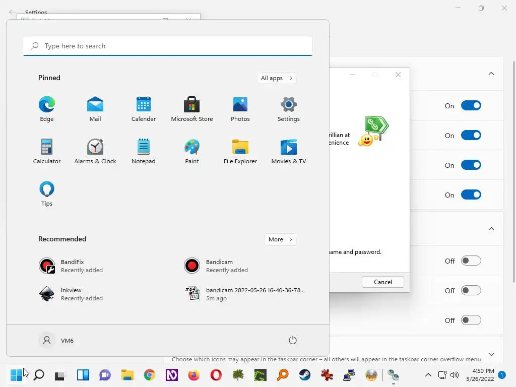516x387 pixels.
Task: Open the pinned Settings gear app
Action: [289, 109]
